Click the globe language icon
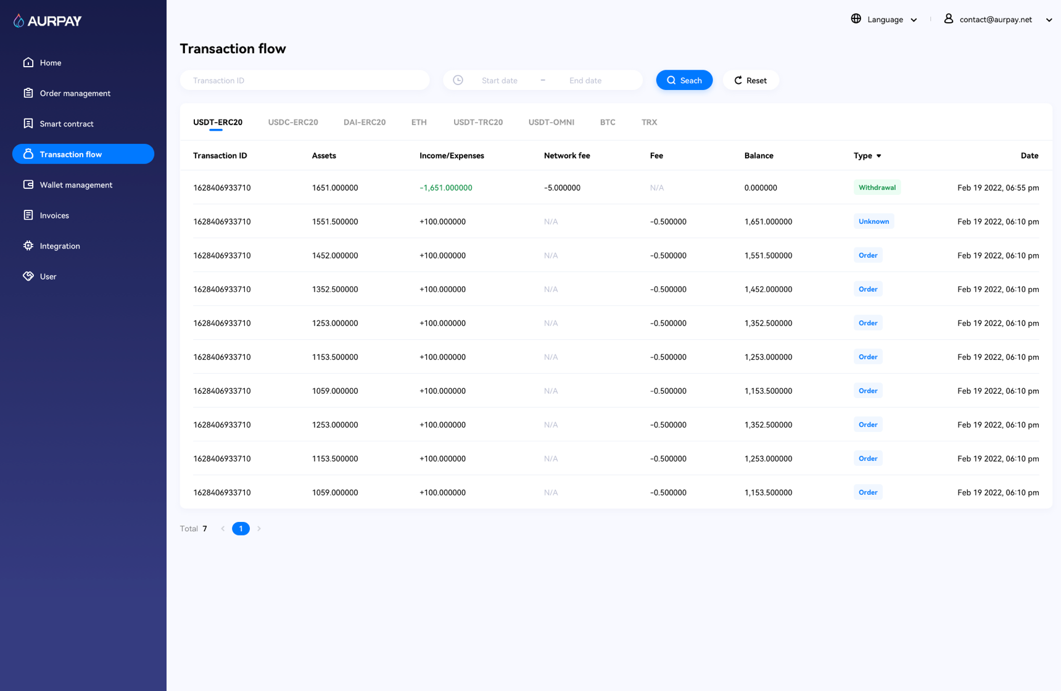 tap(856, 19)
